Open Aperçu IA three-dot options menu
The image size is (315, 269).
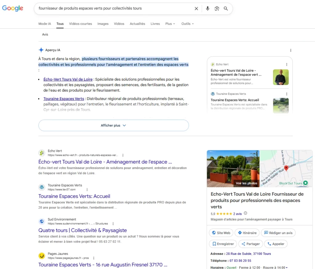point(290,50)
